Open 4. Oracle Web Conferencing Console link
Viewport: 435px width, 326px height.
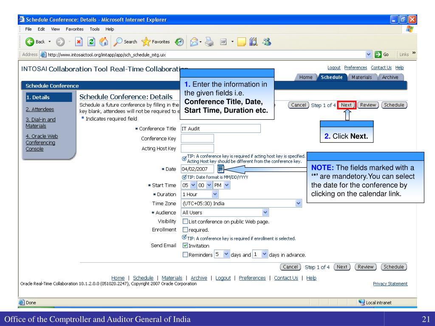click(x=42, y=143)
